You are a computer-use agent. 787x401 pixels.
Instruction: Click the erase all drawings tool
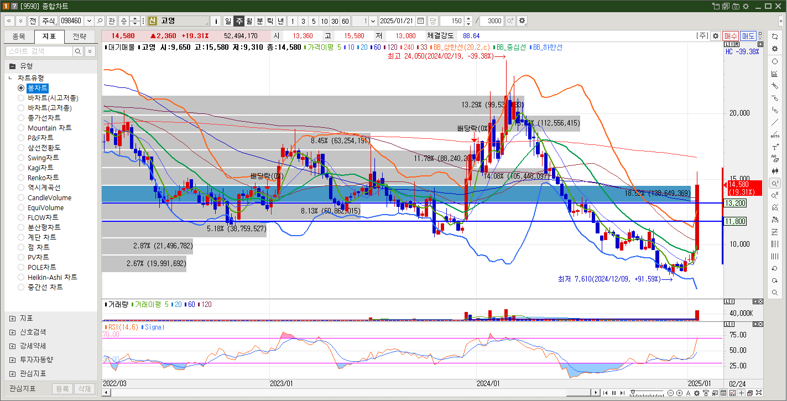(775, 159)
